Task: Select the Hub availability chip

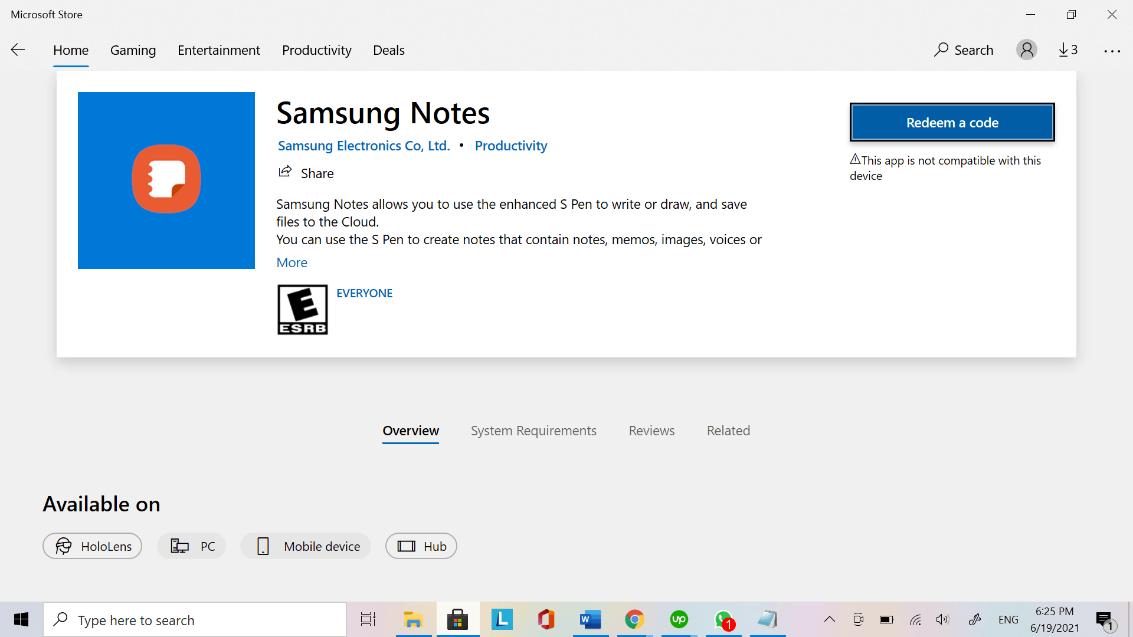Action: coord(421,546)
